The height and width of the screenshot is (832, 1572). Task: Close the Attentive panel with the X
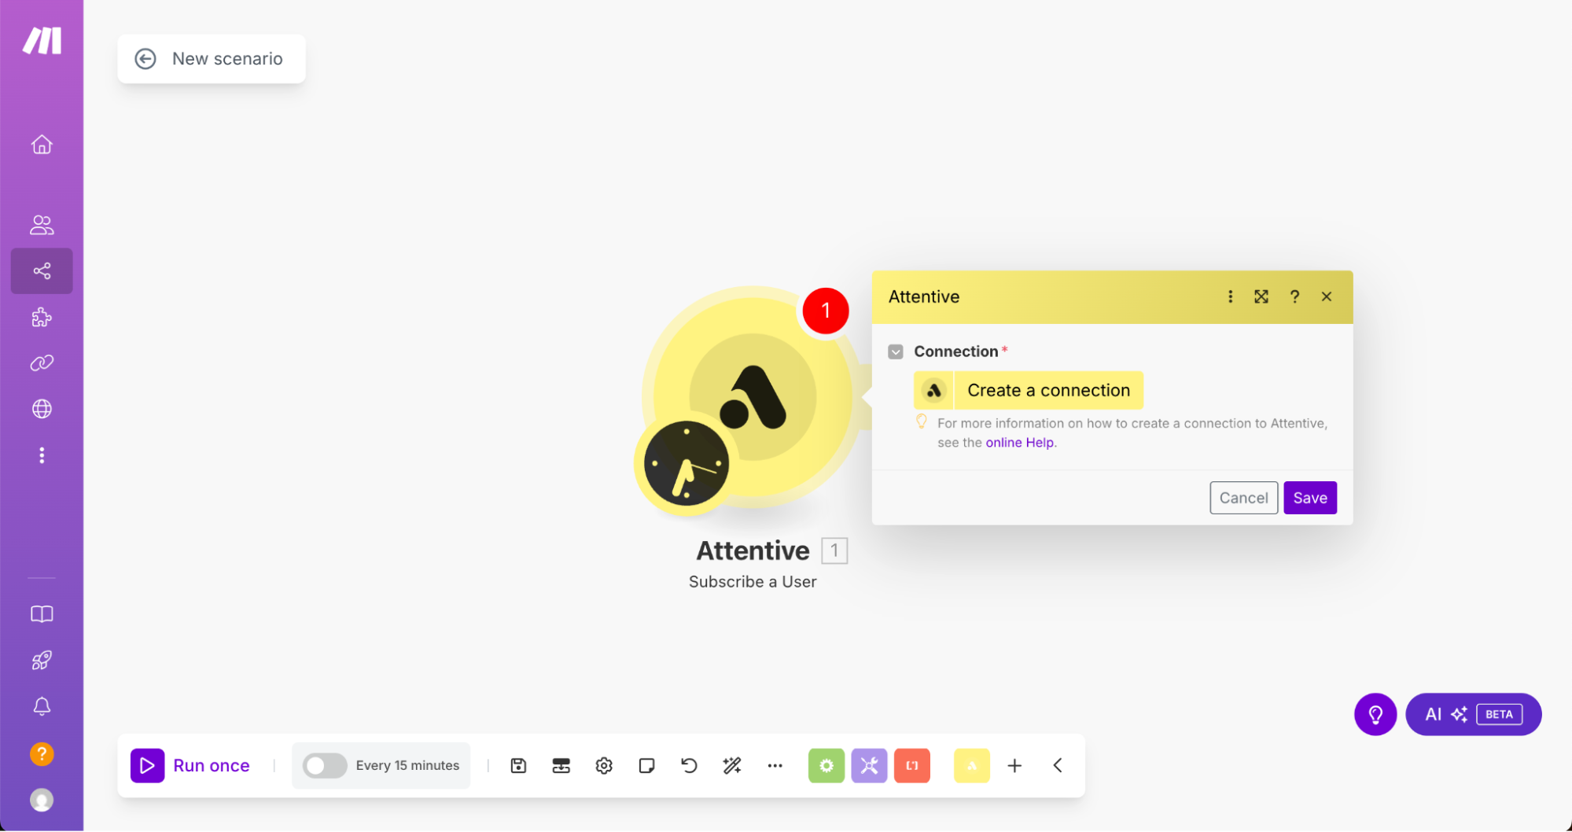[x=1327, y=296]
